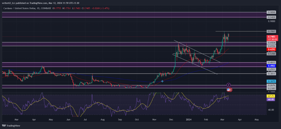Click the Jun label on time axis

[68, 119]
